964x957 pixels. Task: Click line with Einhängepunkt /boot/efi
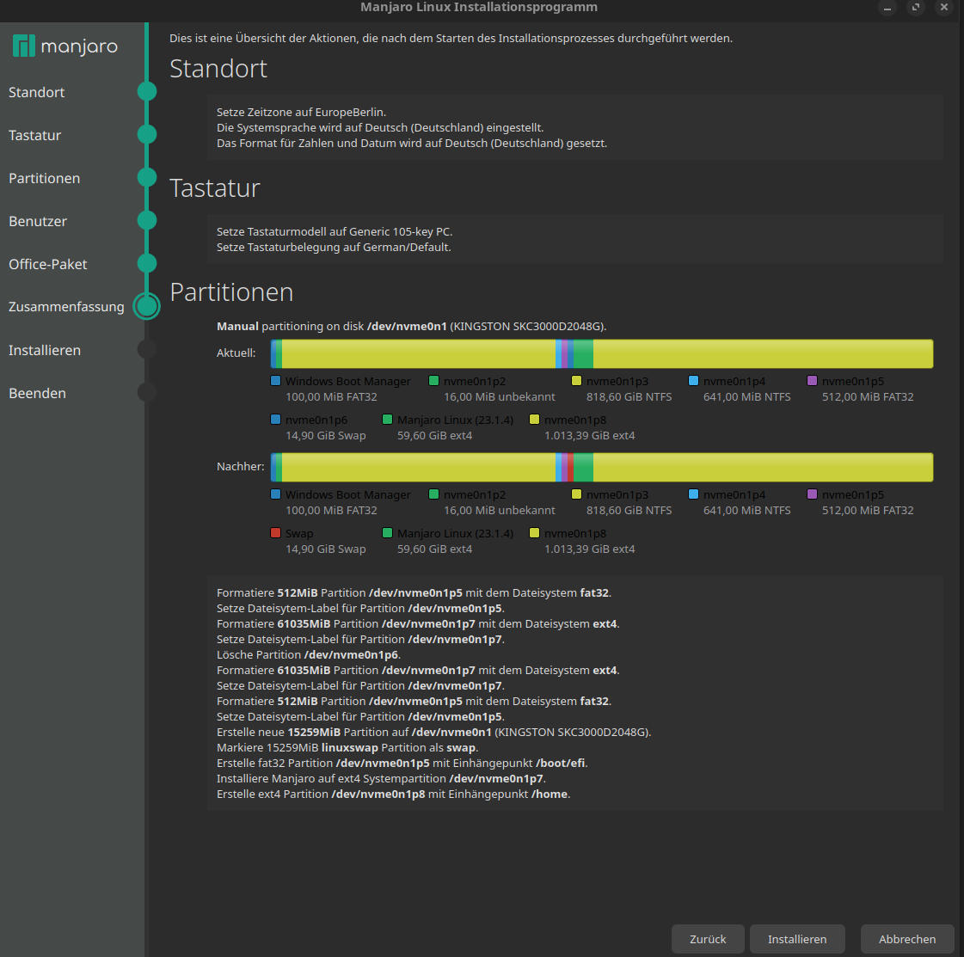(x=402, y=763)
